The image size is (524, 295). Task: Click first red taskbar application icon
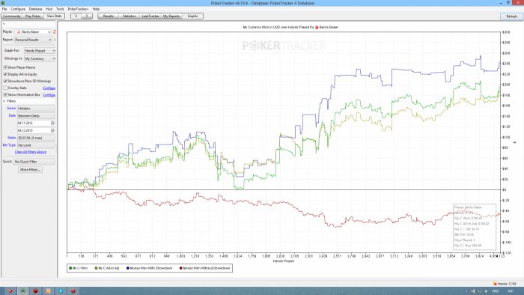tap(10, 291)
